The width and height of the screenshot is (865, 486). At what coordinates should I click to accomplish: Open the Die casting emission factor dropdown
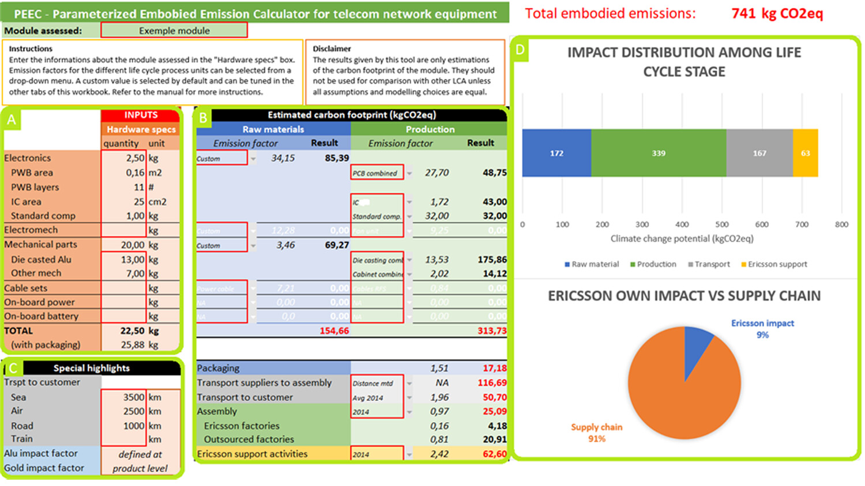point(409,260)
